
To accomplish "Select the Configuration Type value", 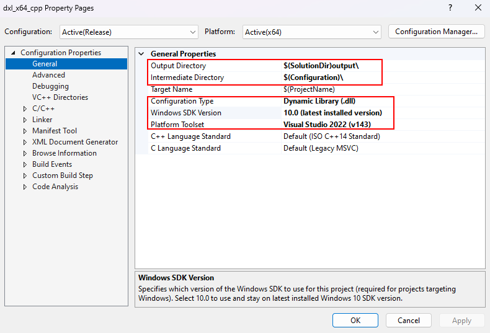I will coord(319,101).
